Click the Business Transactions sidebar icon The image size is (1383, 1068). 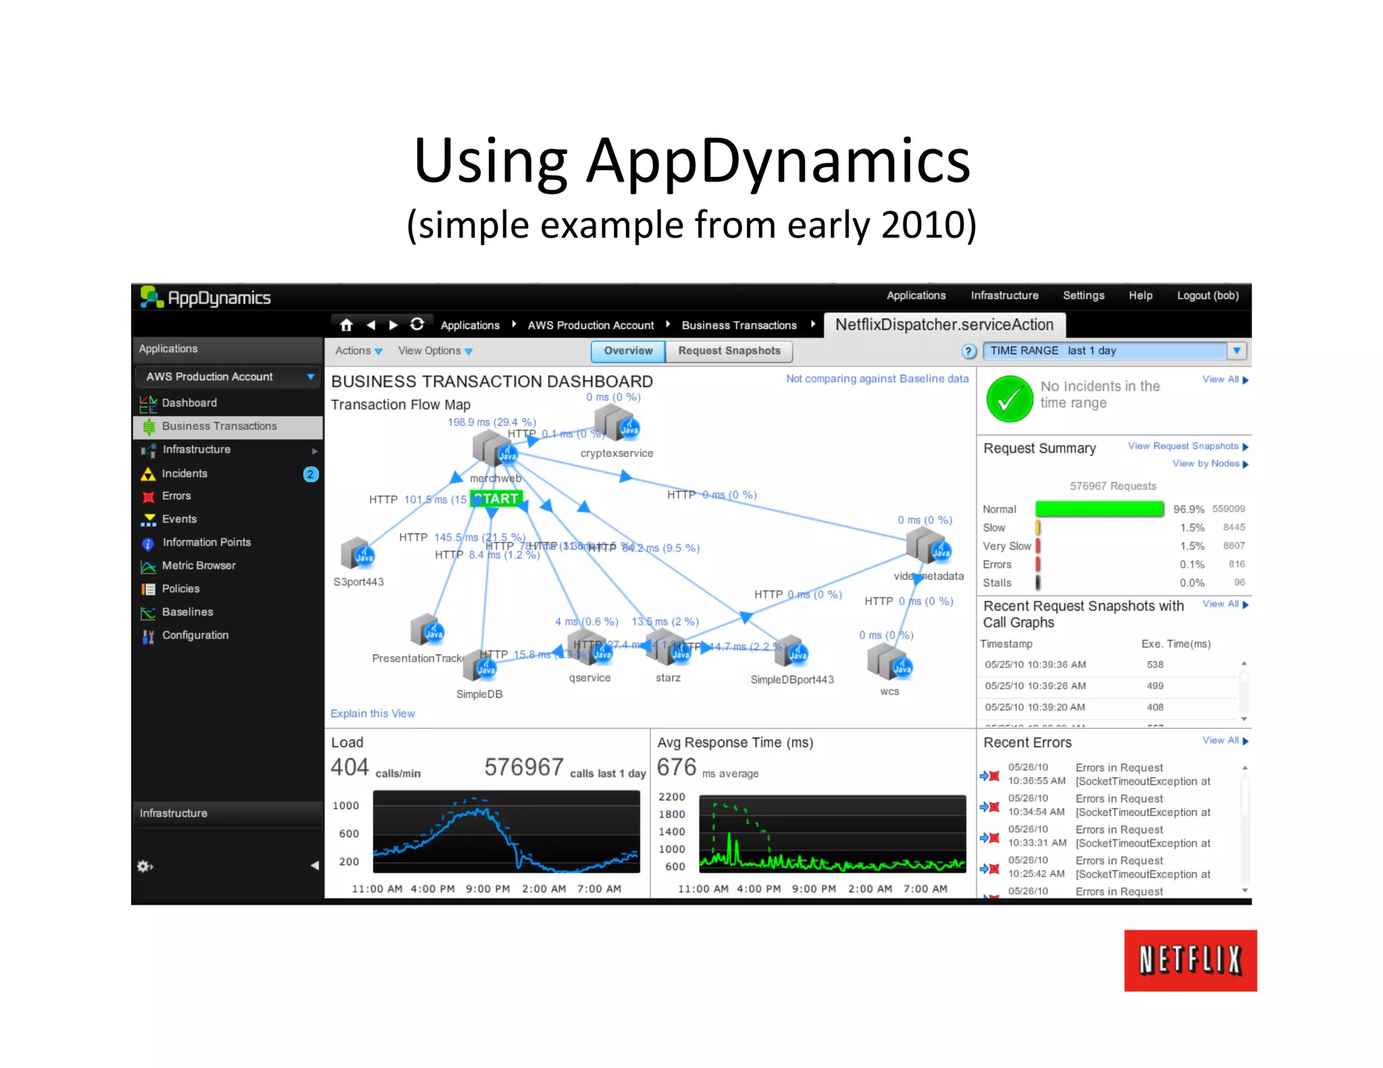tap(149, 426)
